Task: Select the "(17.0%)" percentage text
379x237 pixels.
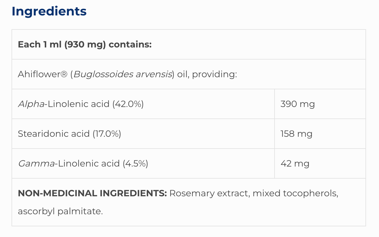Action: pos(107,134)
